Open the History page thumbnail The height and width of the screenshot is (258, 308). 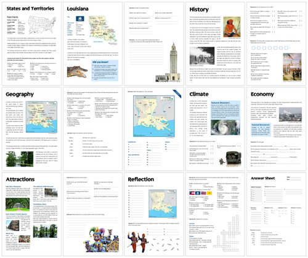click(215, 44)
